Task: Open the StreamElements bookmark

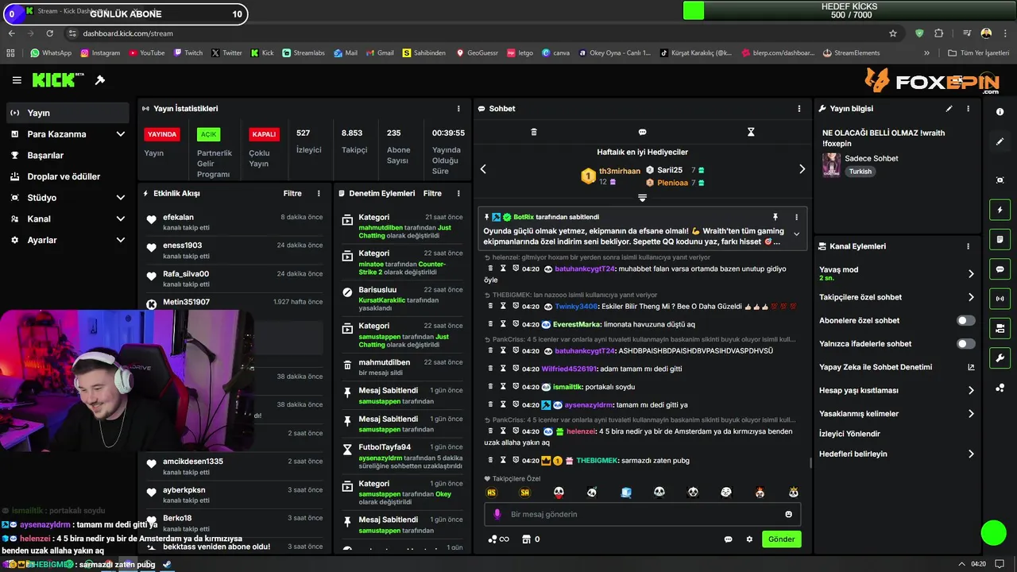Action: point(852,53)
